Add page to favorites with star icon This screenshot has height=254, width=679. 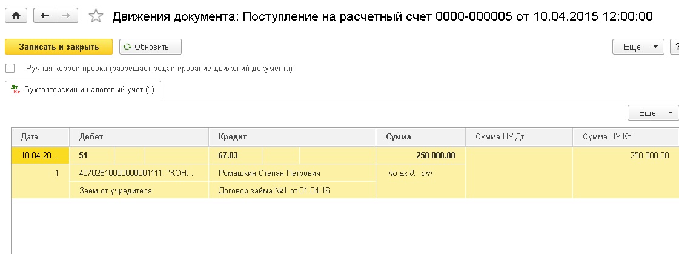click(x=96, y=16)
